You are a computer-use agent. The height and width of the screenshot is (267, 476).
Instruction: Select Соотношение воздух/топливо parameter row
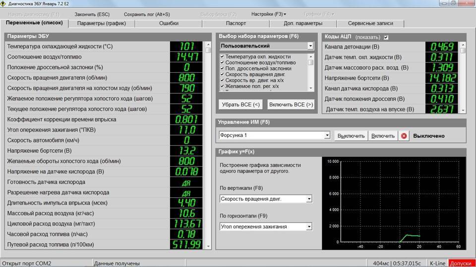point(105,57)
